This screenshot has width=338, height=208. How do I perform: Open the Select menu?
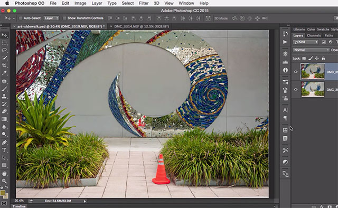(128, 3)
